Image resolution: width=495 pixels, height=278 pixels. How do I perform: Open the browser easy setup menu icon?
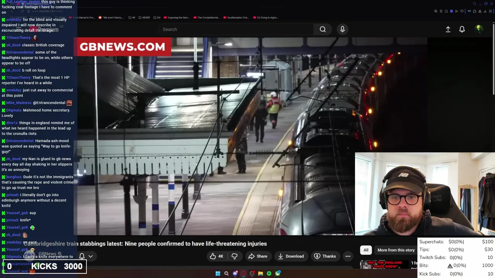[490, 11]
